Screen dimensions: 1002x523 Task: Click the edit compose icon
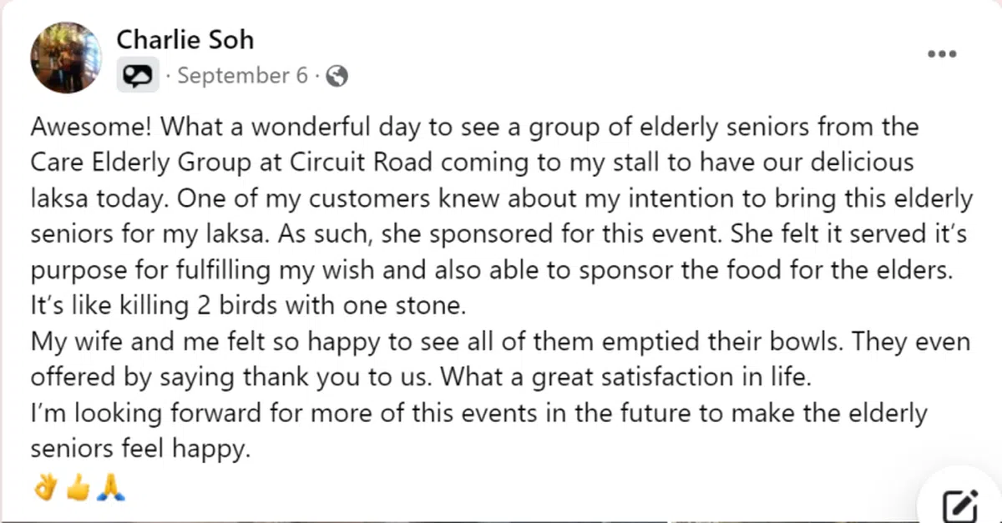pyautogui.click(x=959, y=505)
